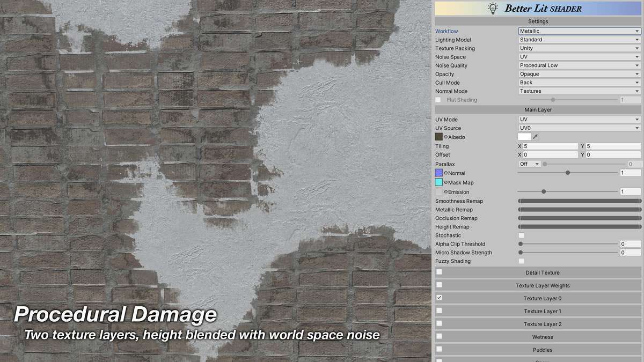Click the Alpha Clip Threshold value field

631,244
